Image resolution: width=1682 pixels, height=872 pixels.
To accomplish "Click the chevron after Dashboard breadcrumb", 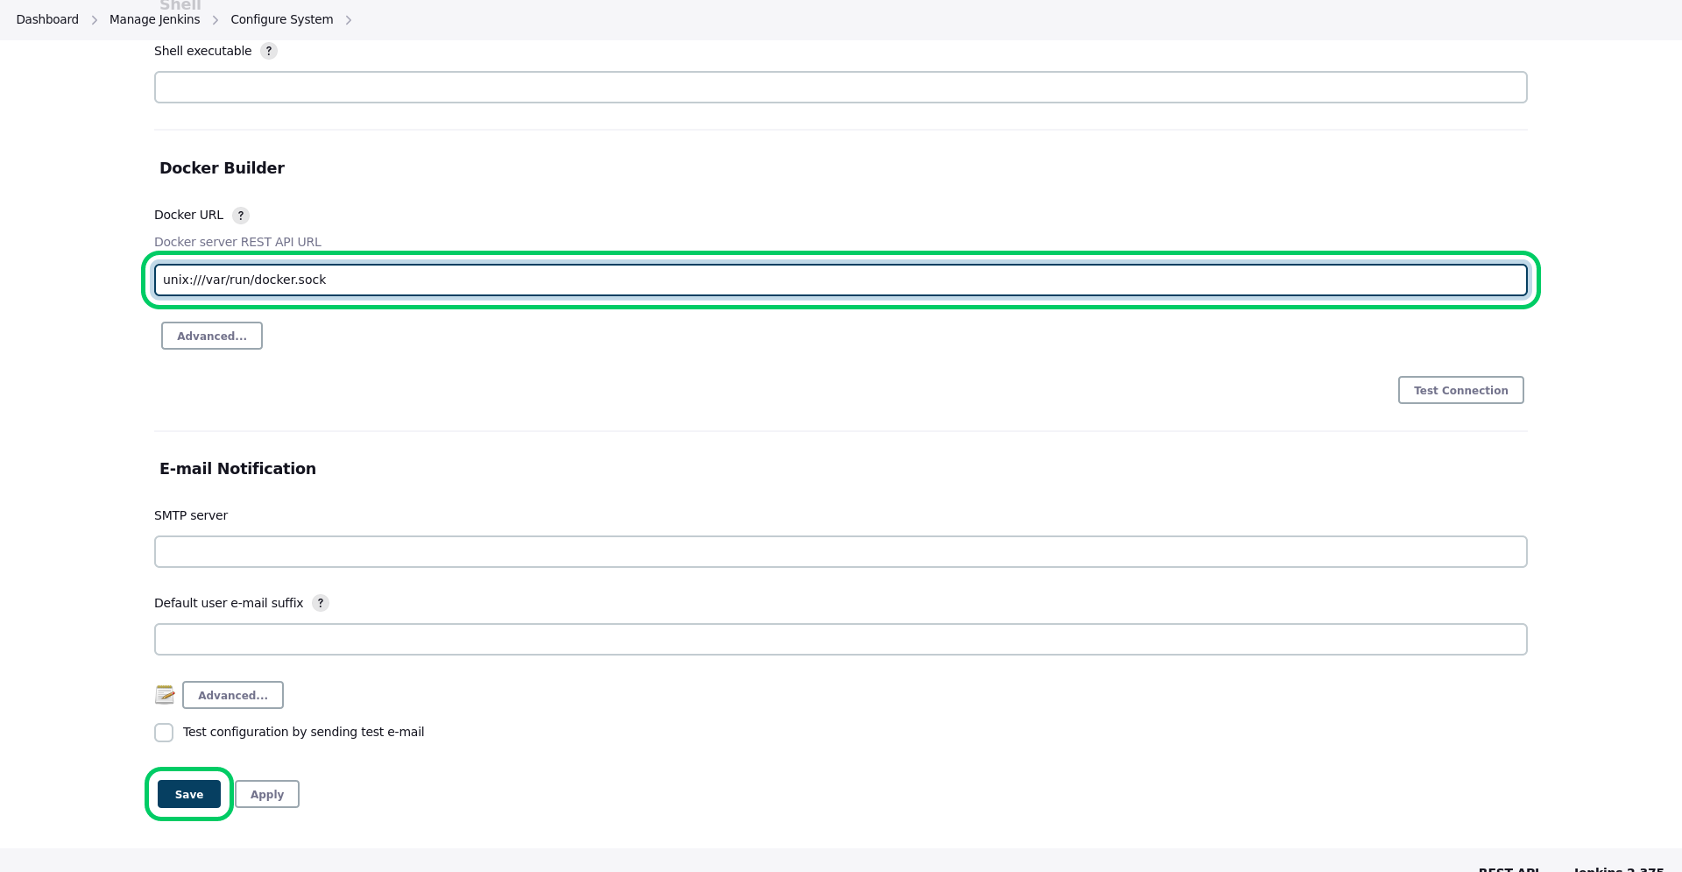I will (x=95, y=20).
